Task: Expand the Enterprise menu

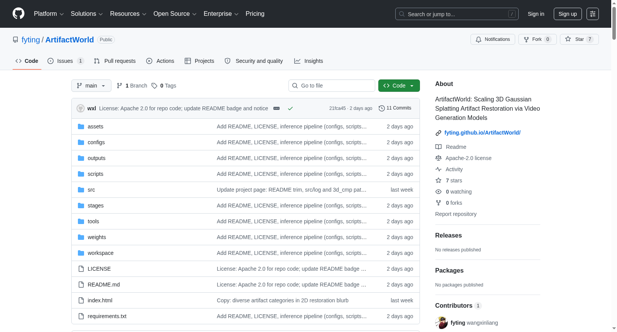Action: [x=221, y=14]
